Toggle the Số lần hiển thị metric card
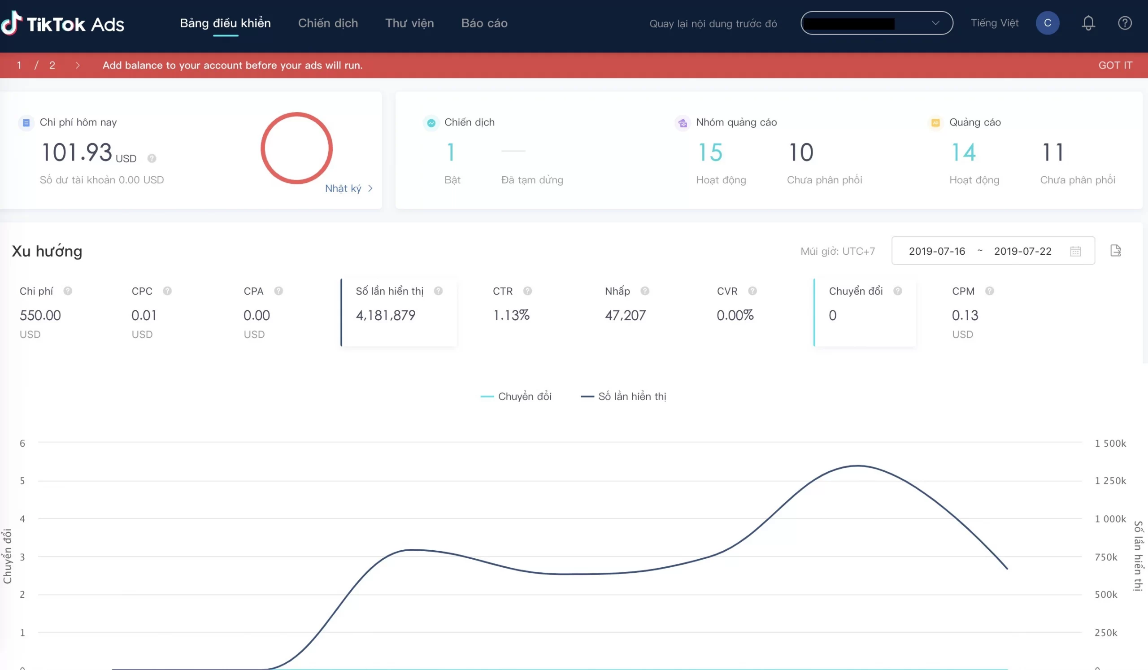This screenshot has height=670, width=1148. coord(399,313)
